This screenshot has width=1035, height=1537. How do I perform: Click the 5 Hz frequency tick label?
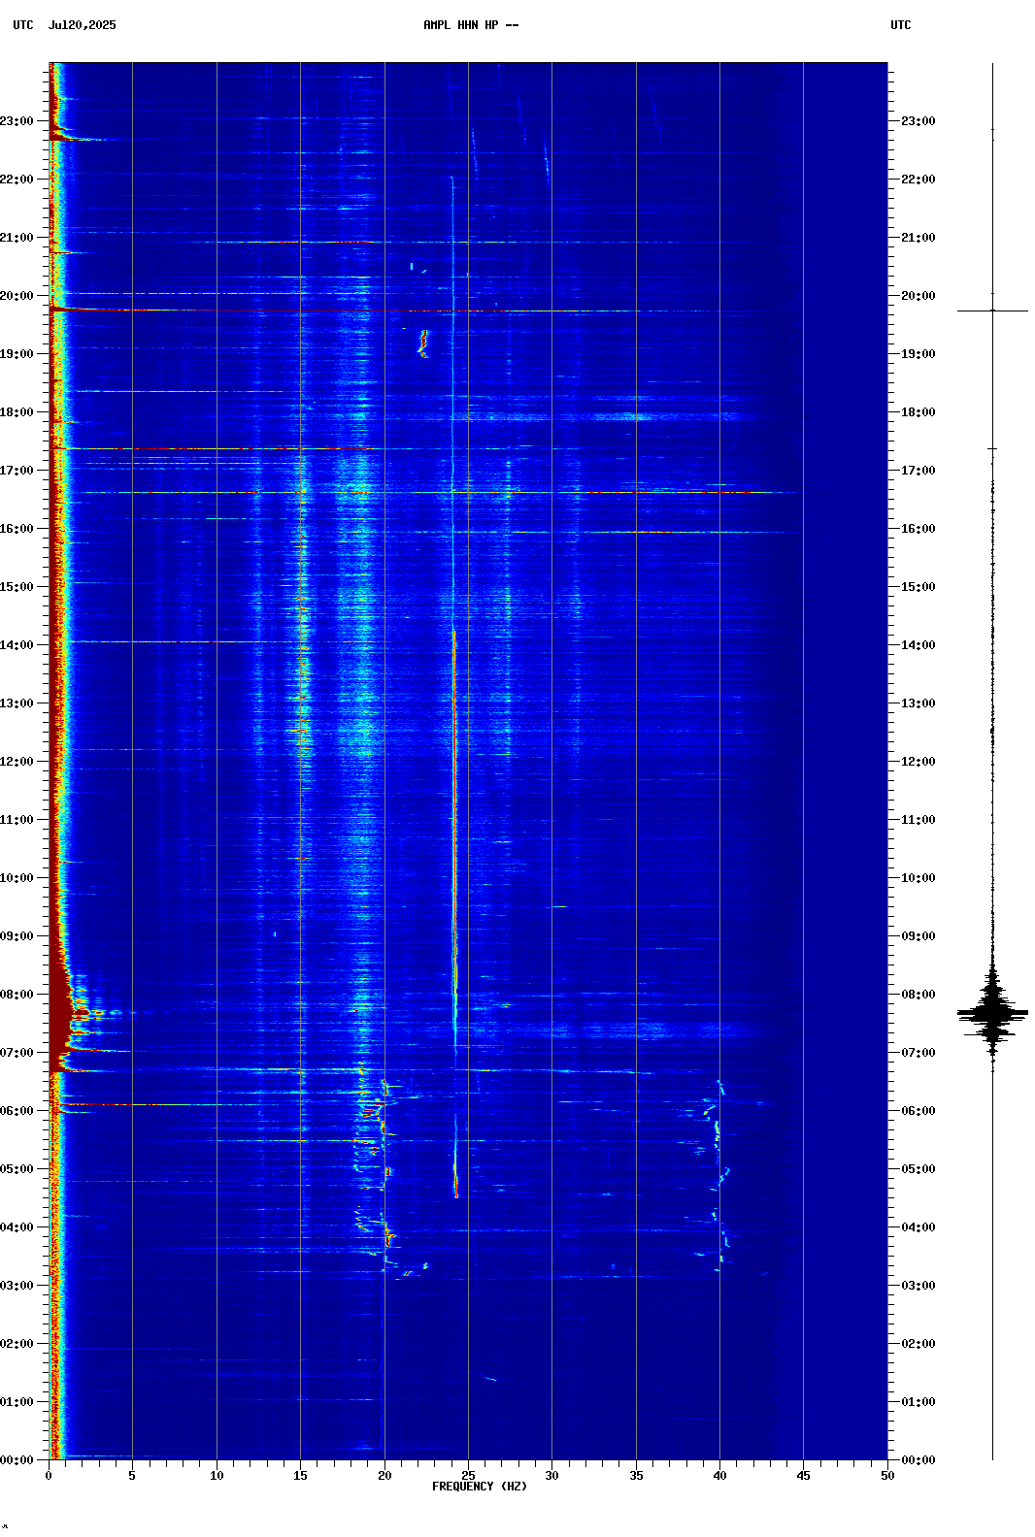pos(132,1476)
